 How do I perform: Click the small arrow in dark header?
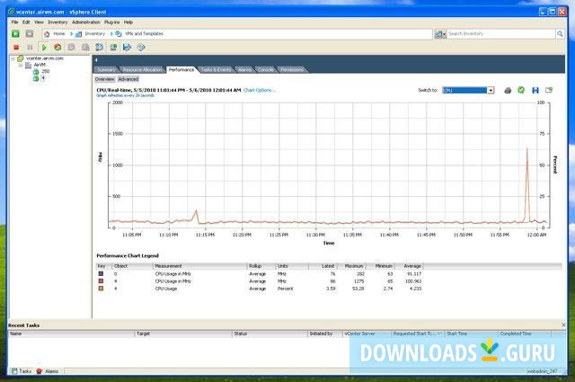coord(96,60)
